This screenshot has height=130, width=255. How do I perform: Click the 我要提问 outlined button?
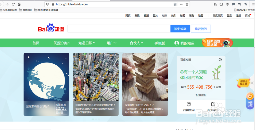pos(201,29)
